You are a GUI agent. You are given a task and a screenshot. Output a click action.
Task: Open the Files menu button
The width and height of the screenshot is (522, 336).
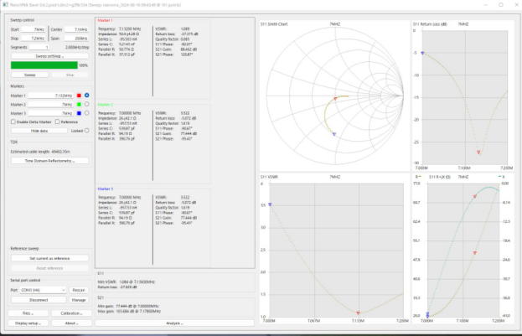pos(28,313)
